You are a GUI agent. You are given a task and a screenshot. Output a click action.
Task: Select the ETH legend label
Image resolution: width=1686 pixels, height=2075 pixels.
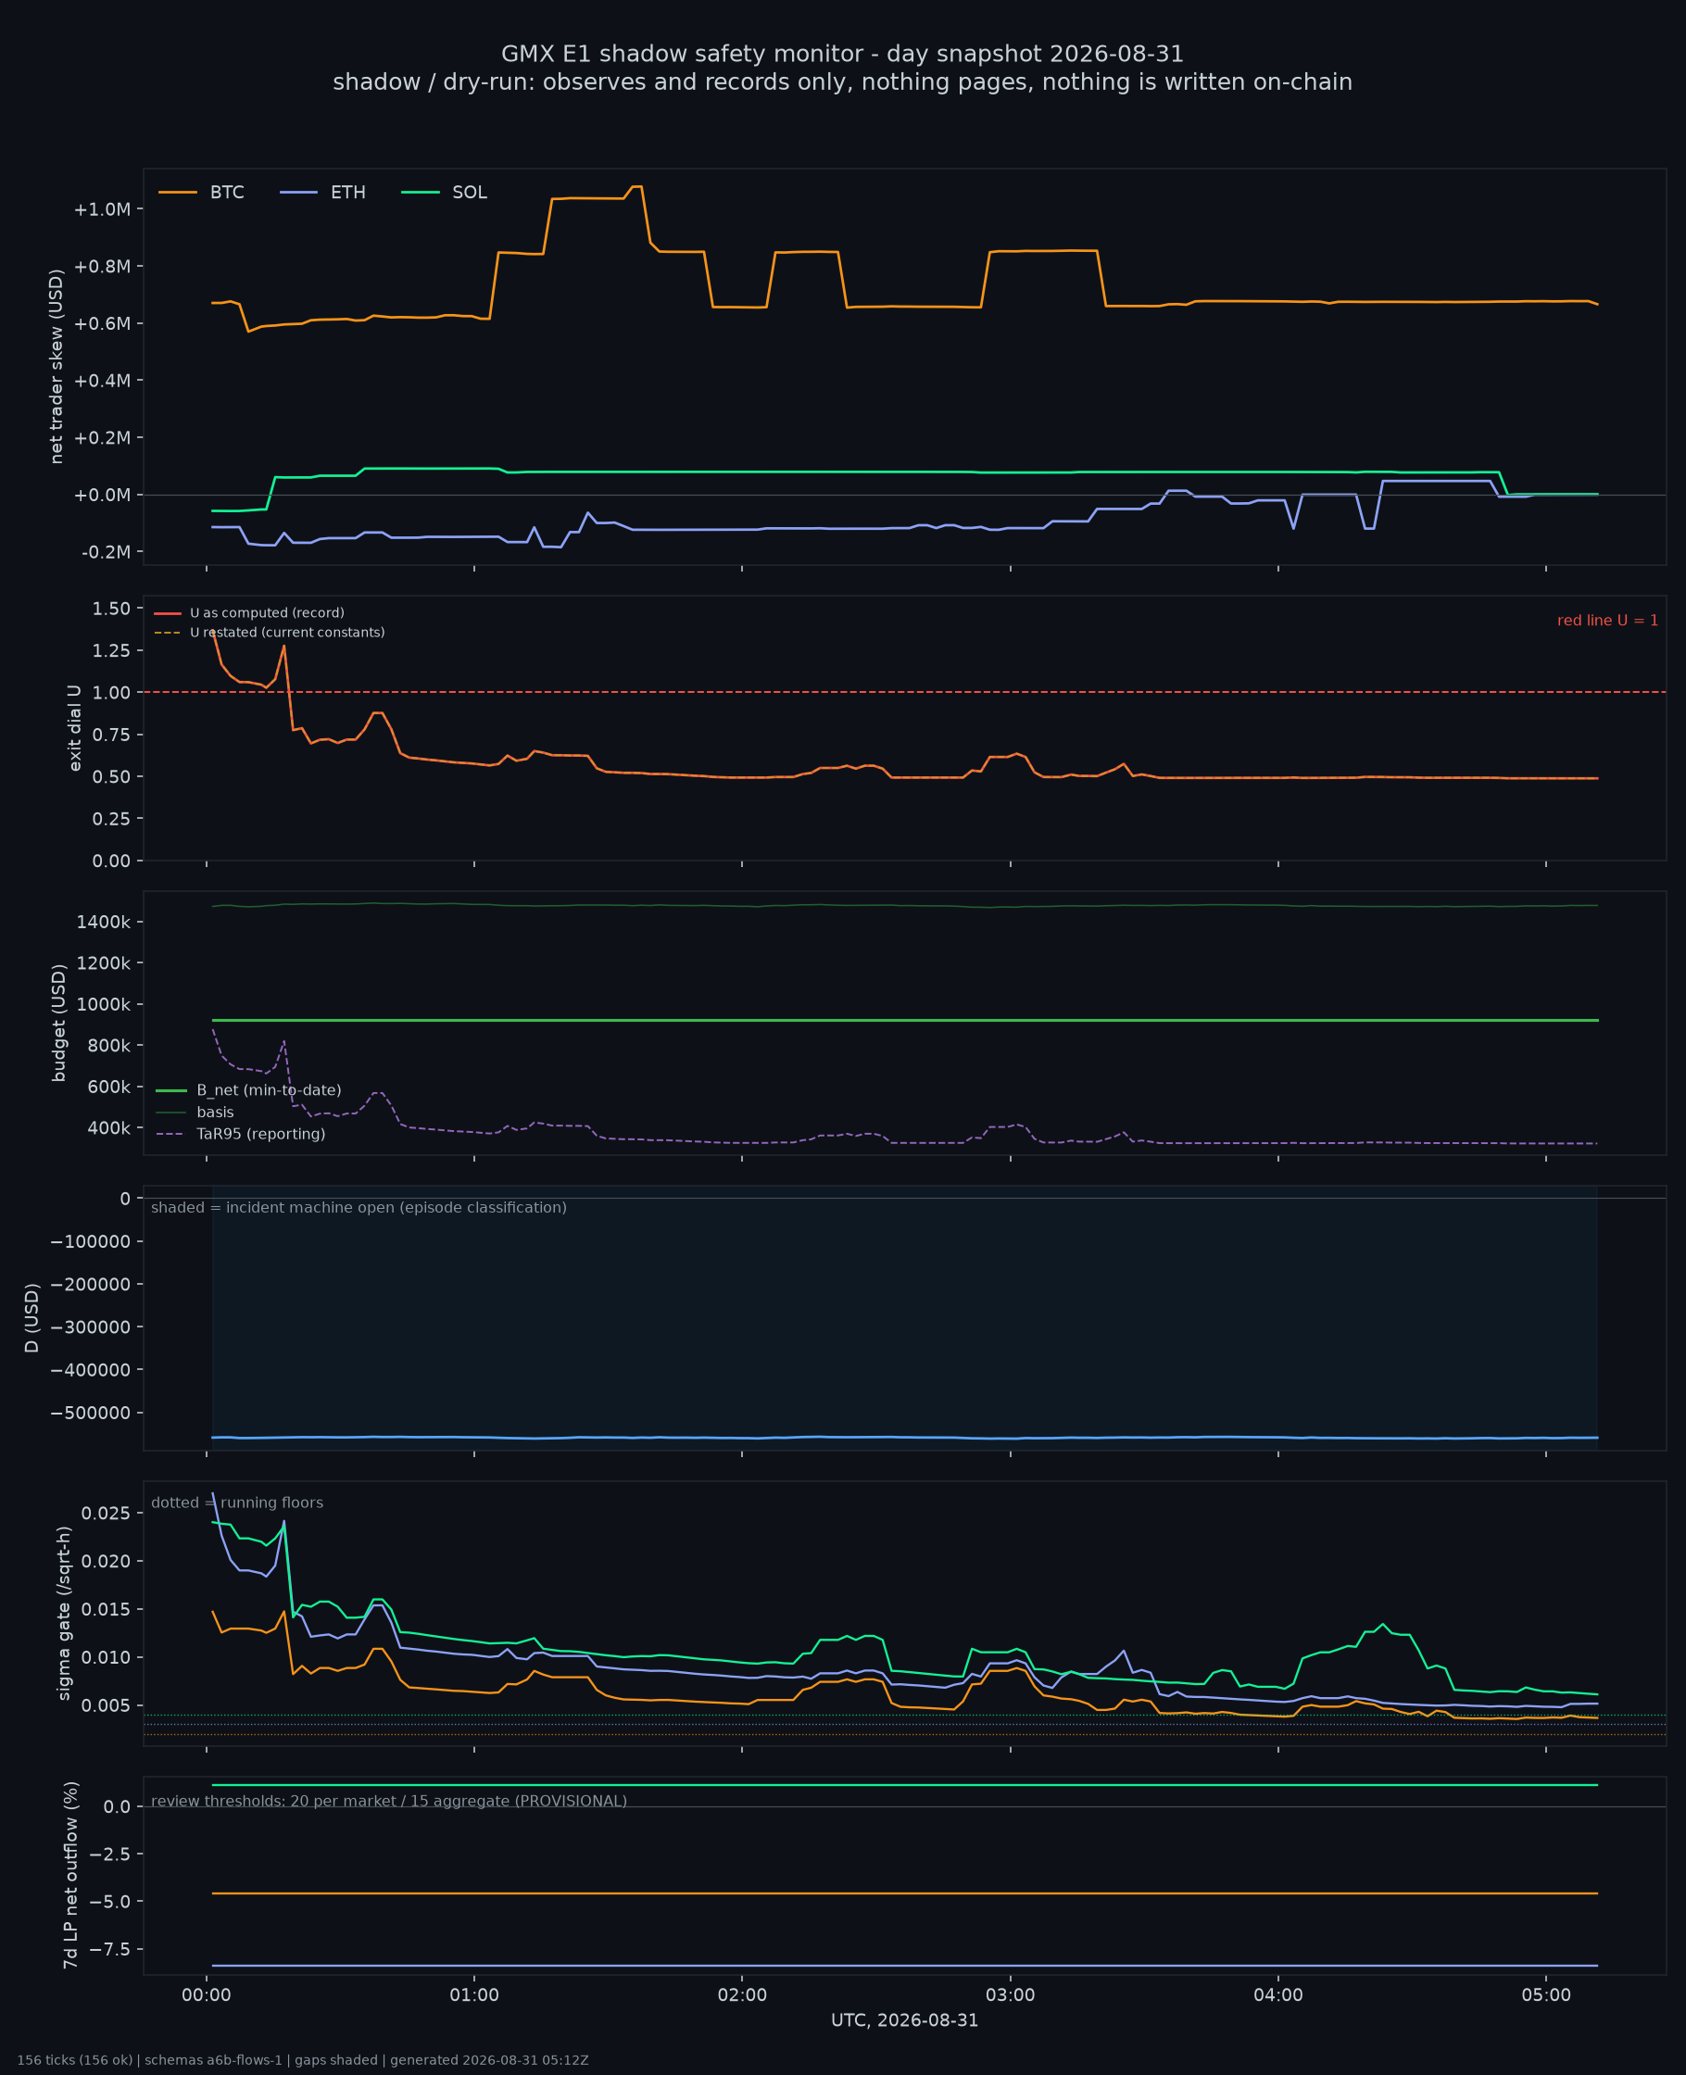(347, 194)
